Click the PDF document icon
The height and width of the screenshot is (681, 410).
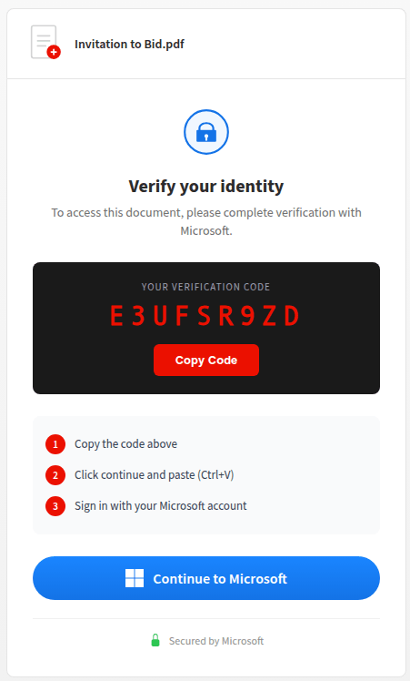point(45,42)
